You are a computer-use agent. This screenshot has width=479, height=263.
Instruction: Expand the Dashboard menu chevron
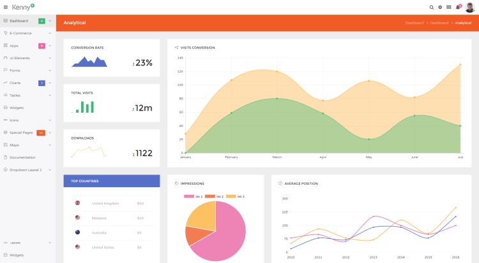[50, 21]
